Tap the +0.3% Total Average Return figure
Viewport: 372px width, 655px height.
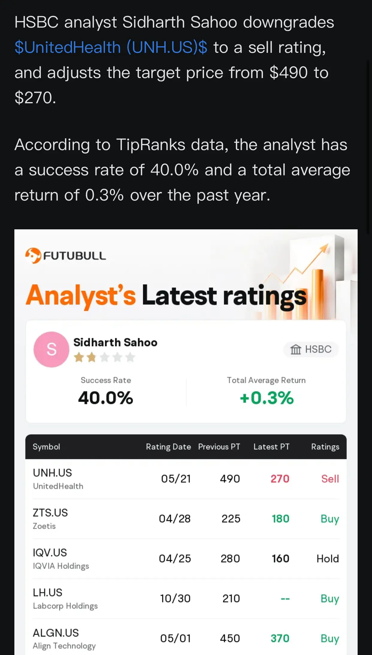pos(267,398)
